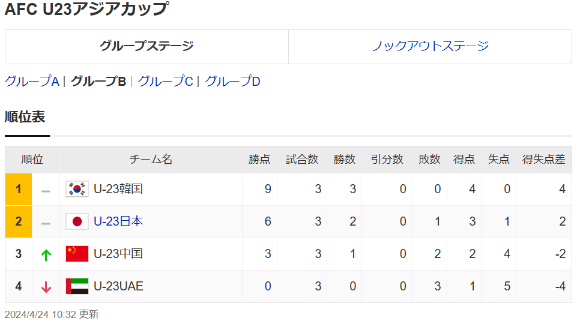This screenshot has width=577, height=321.
Task: Open the U-23日本 team link
Action: [x=118, y=221]
